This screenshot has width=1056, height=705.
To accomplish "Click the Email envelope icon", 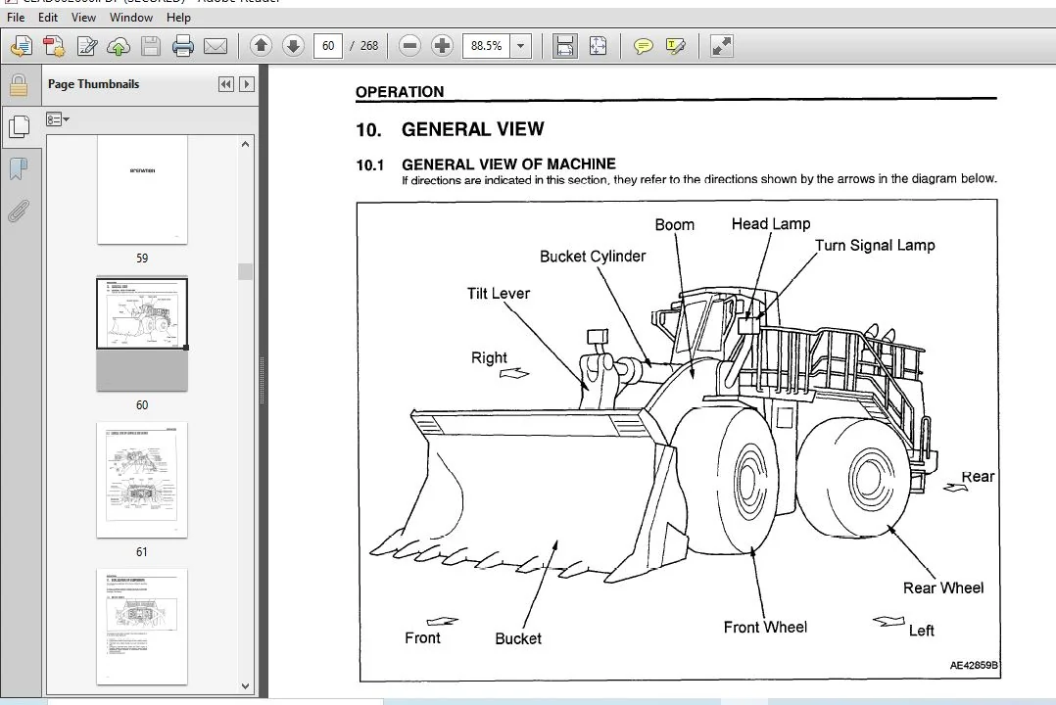I will coord(216,46).
